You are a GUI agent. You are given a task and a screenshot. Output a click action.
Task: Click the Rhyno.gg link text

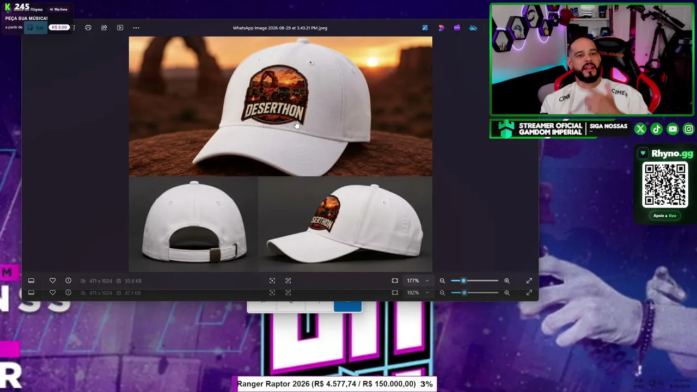coord(672,154)
